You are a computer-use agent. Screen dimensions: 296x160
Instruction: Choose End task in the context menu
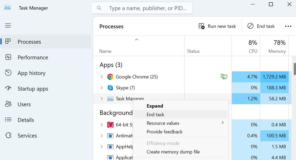click(x=181, y=114)
